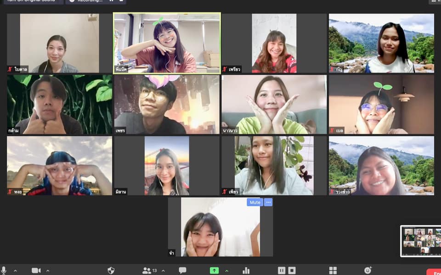This screenshot has width=441, height=275.
Task: Open the three-dot menu on bottom video tile
Action: coord(268,202)
